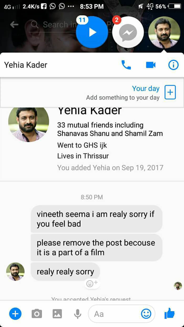Viewport: 184px width, 327px height.
Task: Click the 'Your day' link
Action: click(x=146, y=89)
